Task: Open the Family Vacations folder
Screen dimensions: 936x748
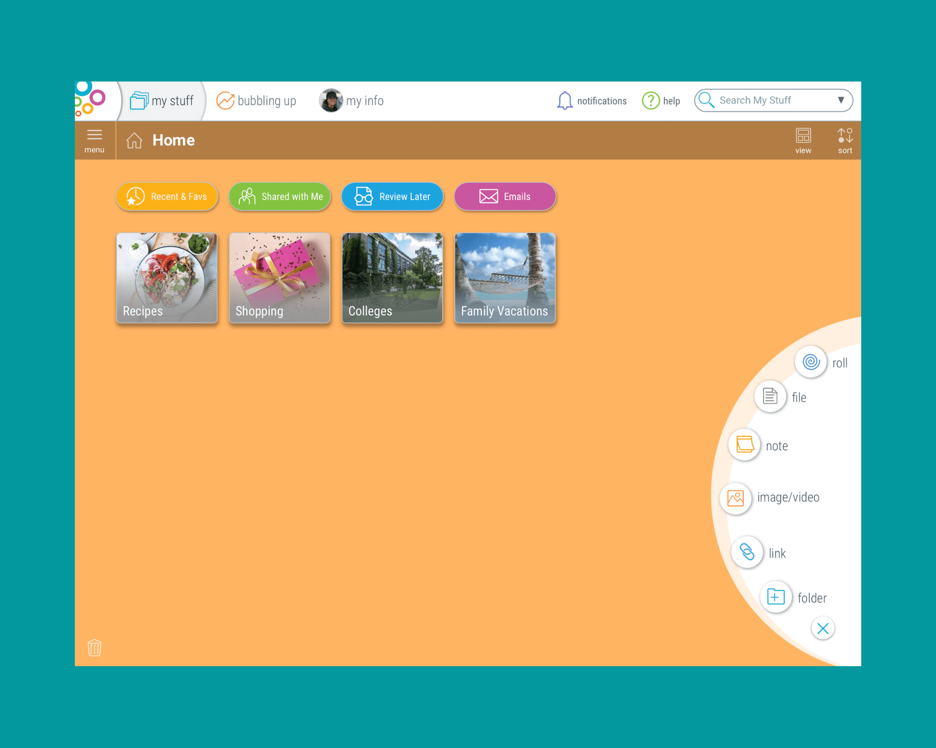Action: pos(505,278)
